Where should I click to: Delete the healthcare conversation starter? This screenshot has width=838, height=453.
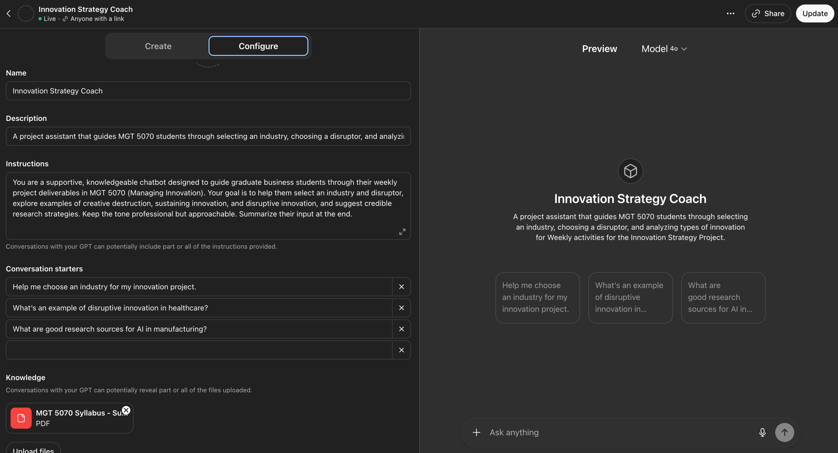point(401,308)
